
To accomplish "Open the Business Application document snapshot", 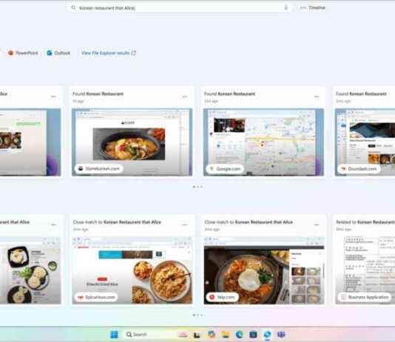I will pos(365,270).
